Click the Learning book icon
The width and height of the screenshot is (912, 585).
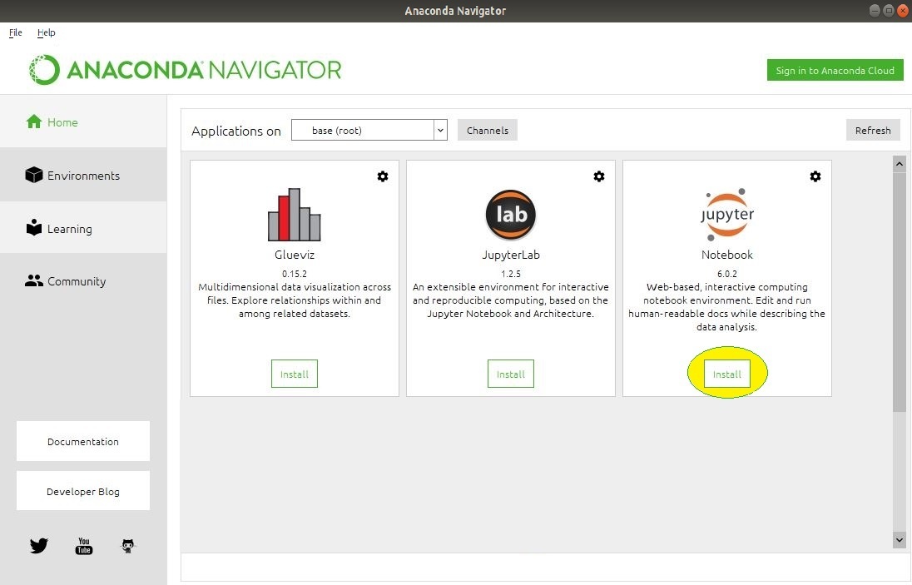[x=34, y=227]
